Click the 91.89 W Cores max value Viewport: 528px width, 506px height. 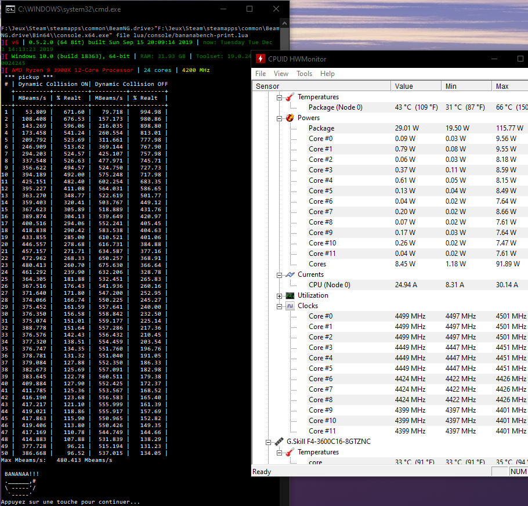508,264
